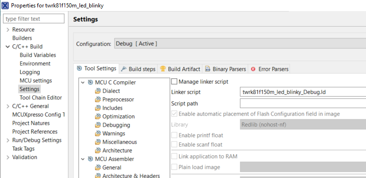This screenshot has height=178, width=366.
Task: Open the Configuration dropdown showing Debug [ Active ]
Action: 240,43
